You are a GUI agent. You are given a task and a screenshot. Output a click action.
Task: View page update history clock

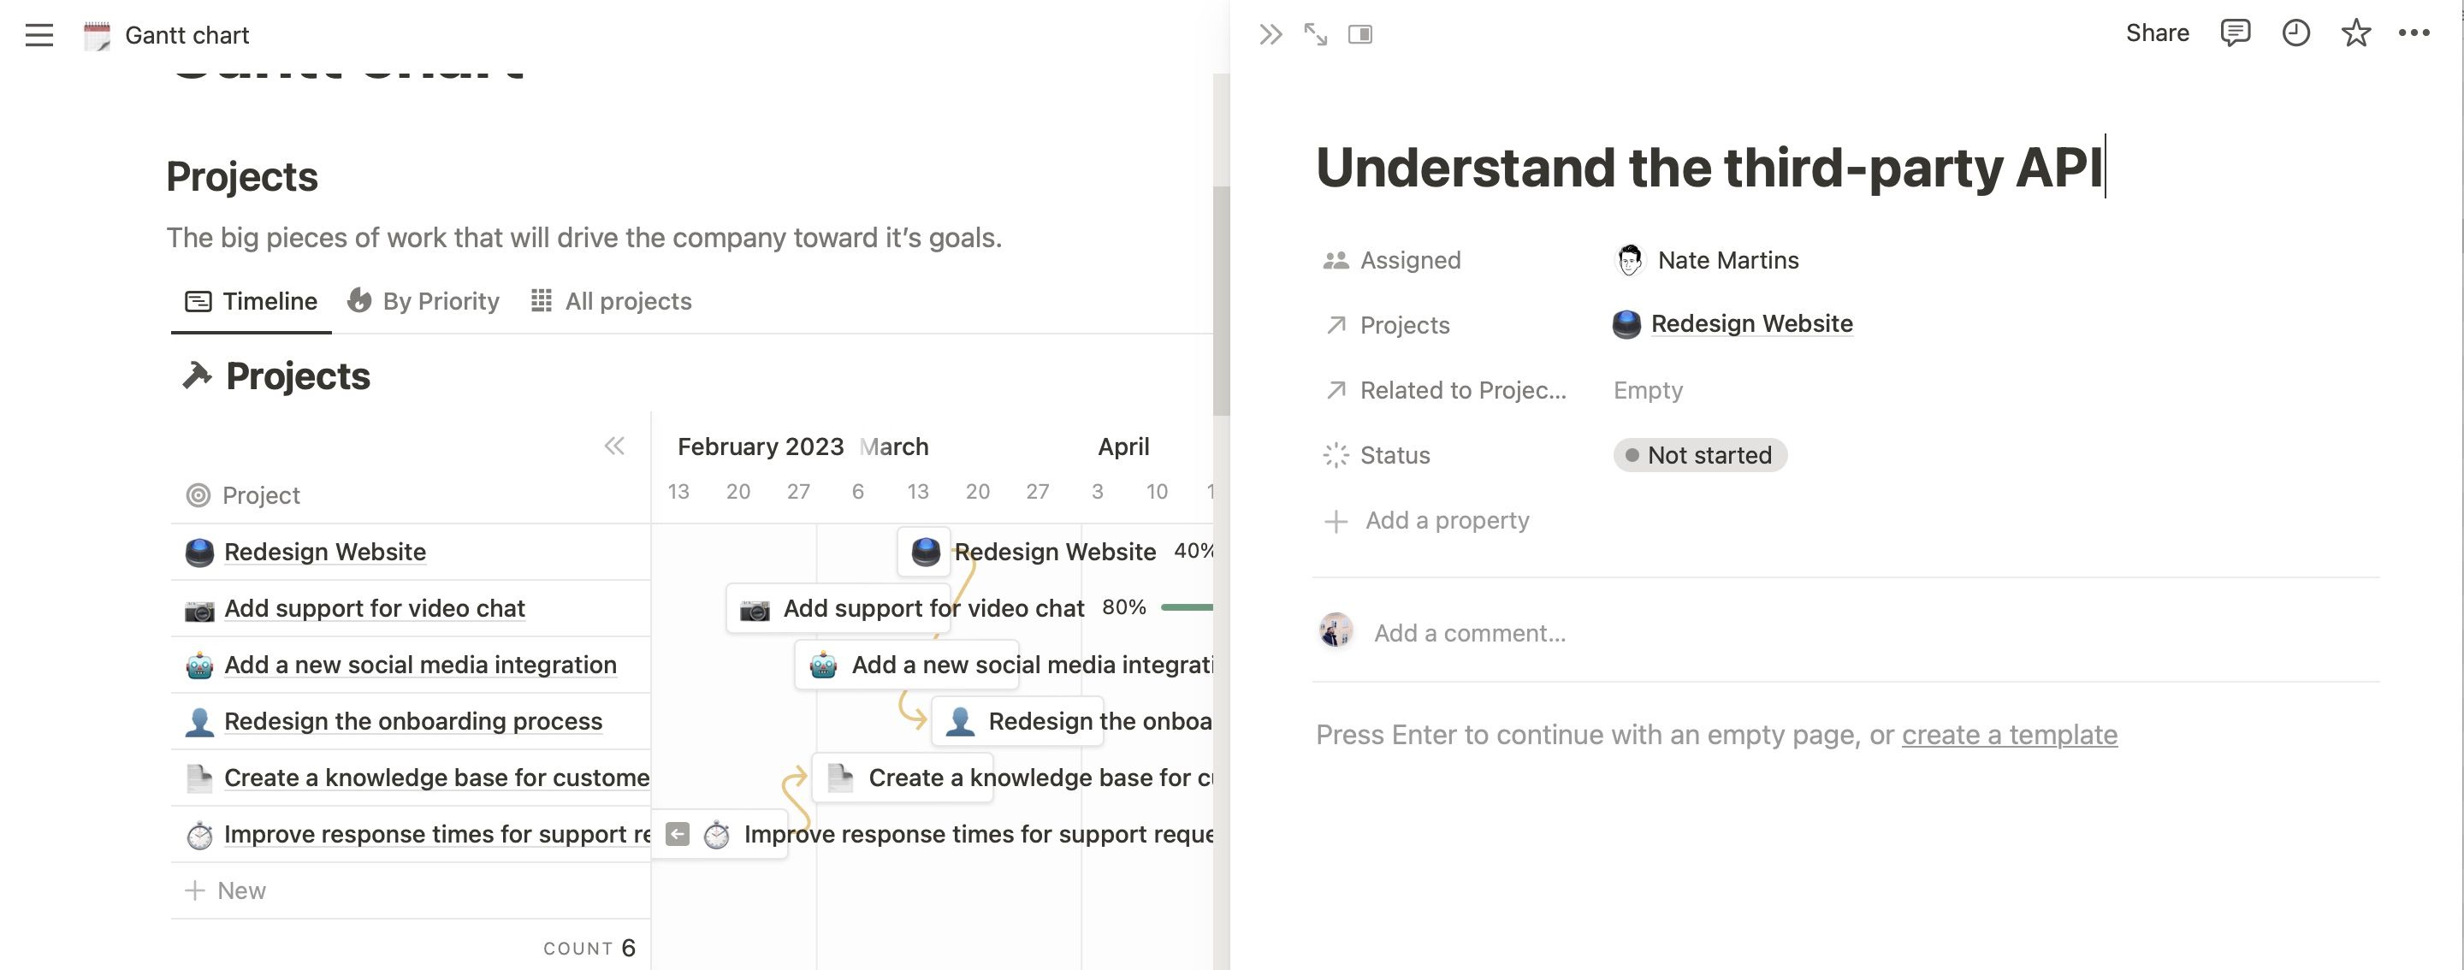2295,33
